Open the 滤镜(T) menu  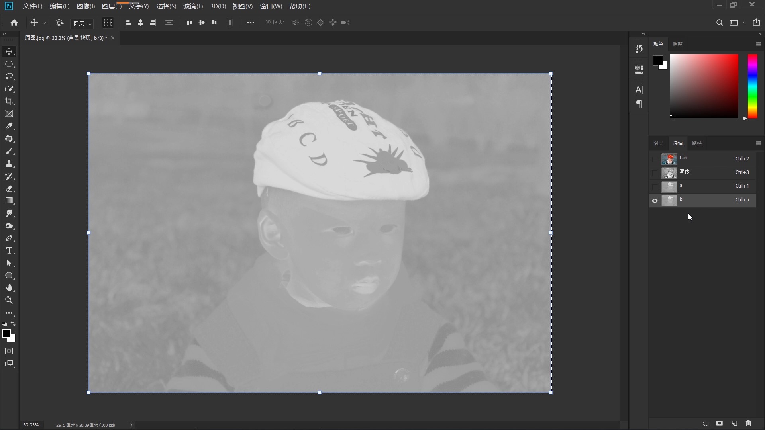[x=193, y=6]
